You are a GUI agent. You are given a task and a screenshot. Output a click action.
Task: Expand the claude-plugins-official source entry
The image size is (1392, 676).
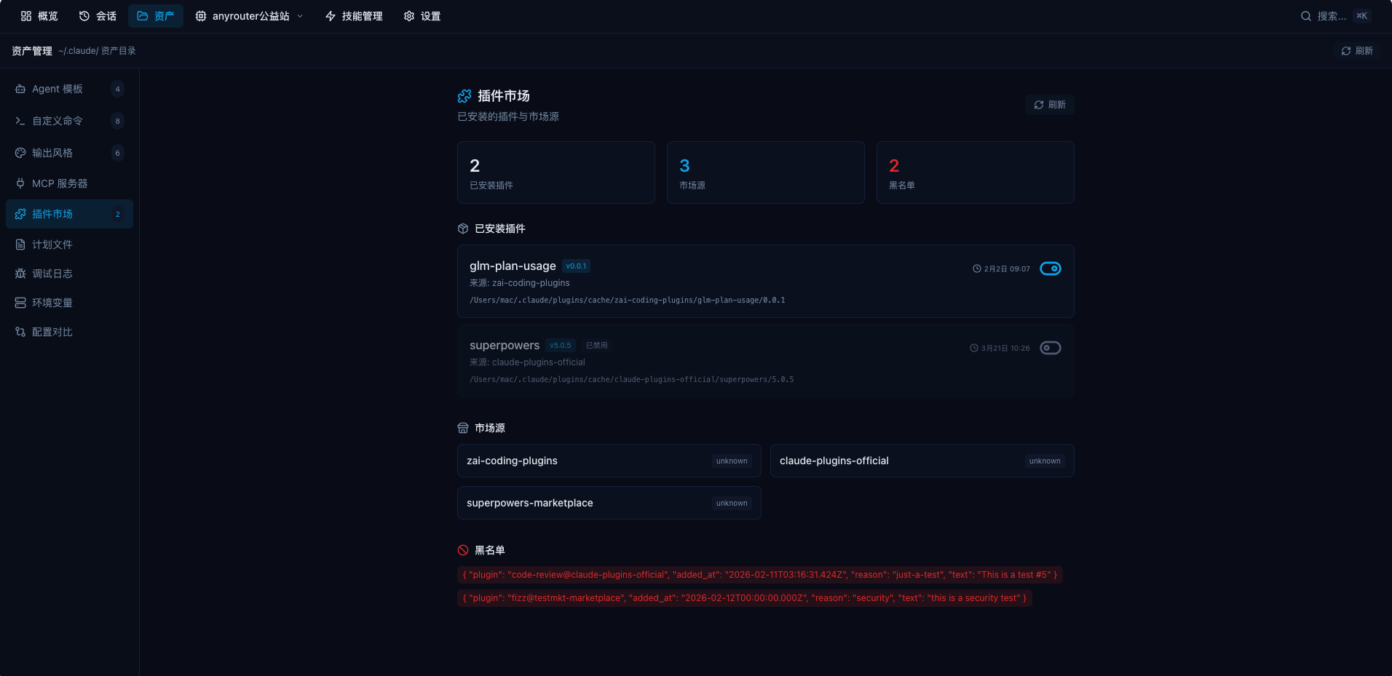(x=921, y=461)
